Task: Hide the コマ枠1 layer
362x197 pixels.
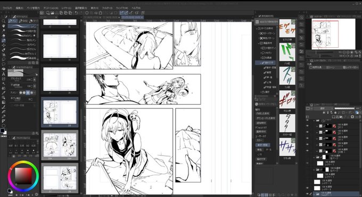Action: [x=307, y=151]
